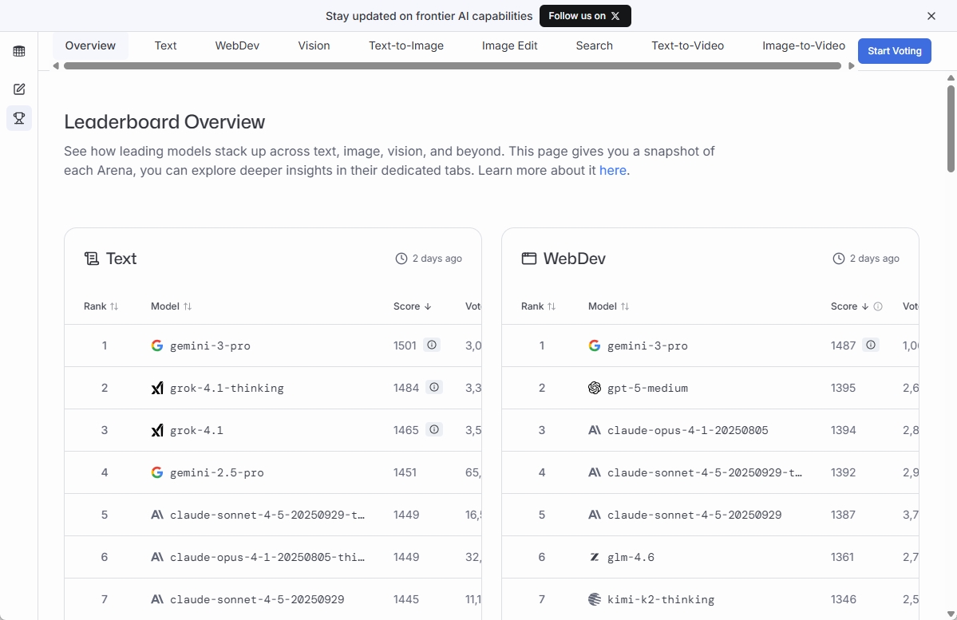Open the 'here' learn more link
This screenshot has height=620, width=957.
612,171
